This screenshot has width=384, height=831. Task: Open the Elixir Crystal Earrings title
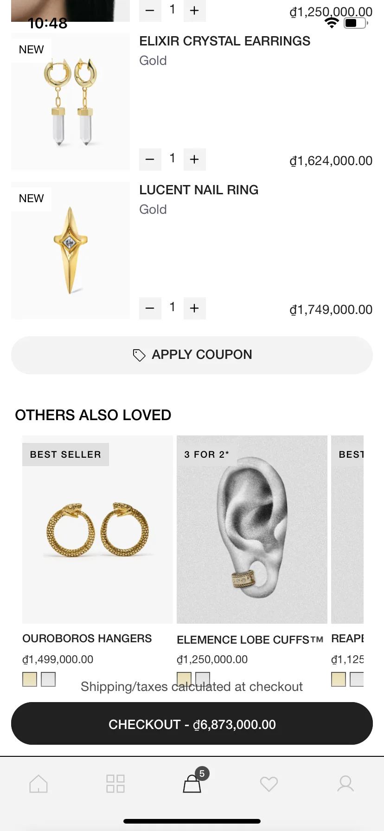225,41
